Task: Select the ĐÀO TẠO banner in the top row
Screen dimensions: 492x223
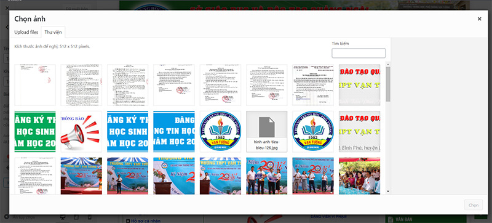Action: click(x=359, y=85)
